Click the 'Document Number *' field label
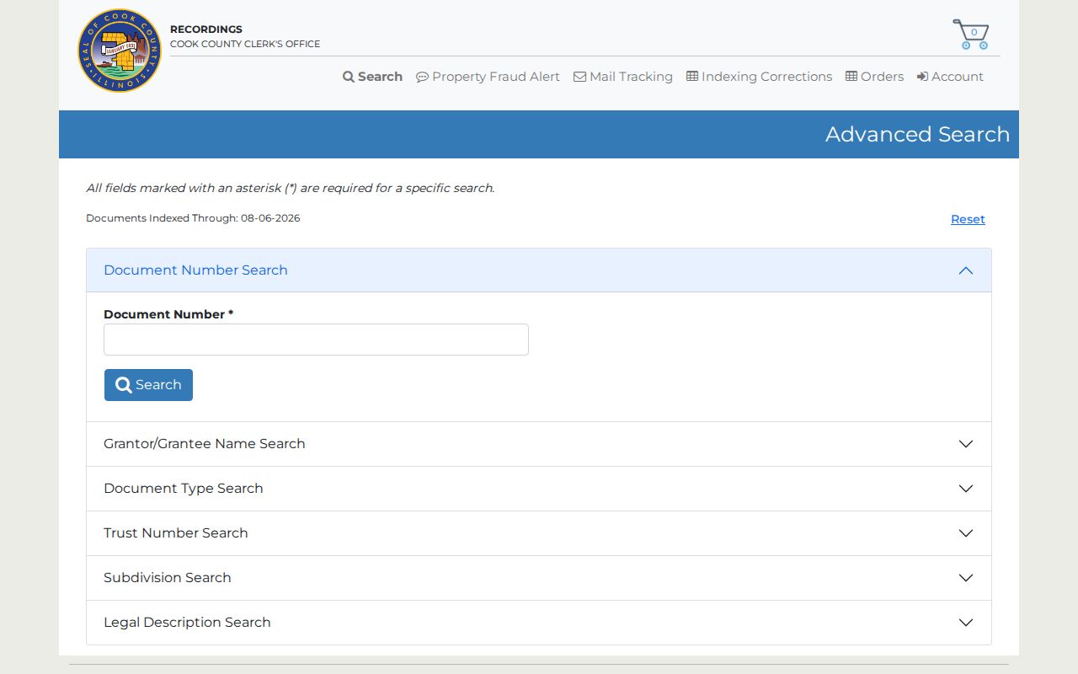This screenshot has height=674, width=1078. [168, 314]
